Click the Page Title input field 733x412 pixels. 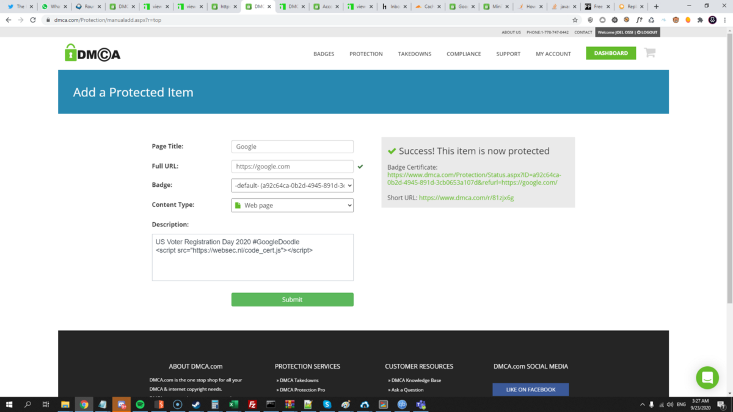[293, 146]
